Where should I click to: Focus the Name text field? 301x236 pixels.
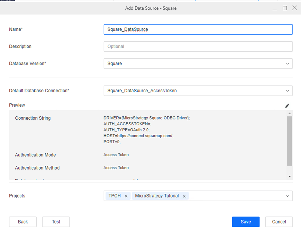[198, 29]
